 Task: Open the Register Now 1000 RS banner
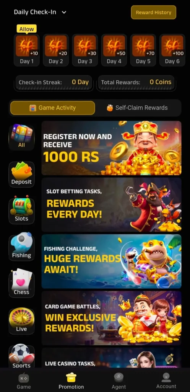coord(112,148)
